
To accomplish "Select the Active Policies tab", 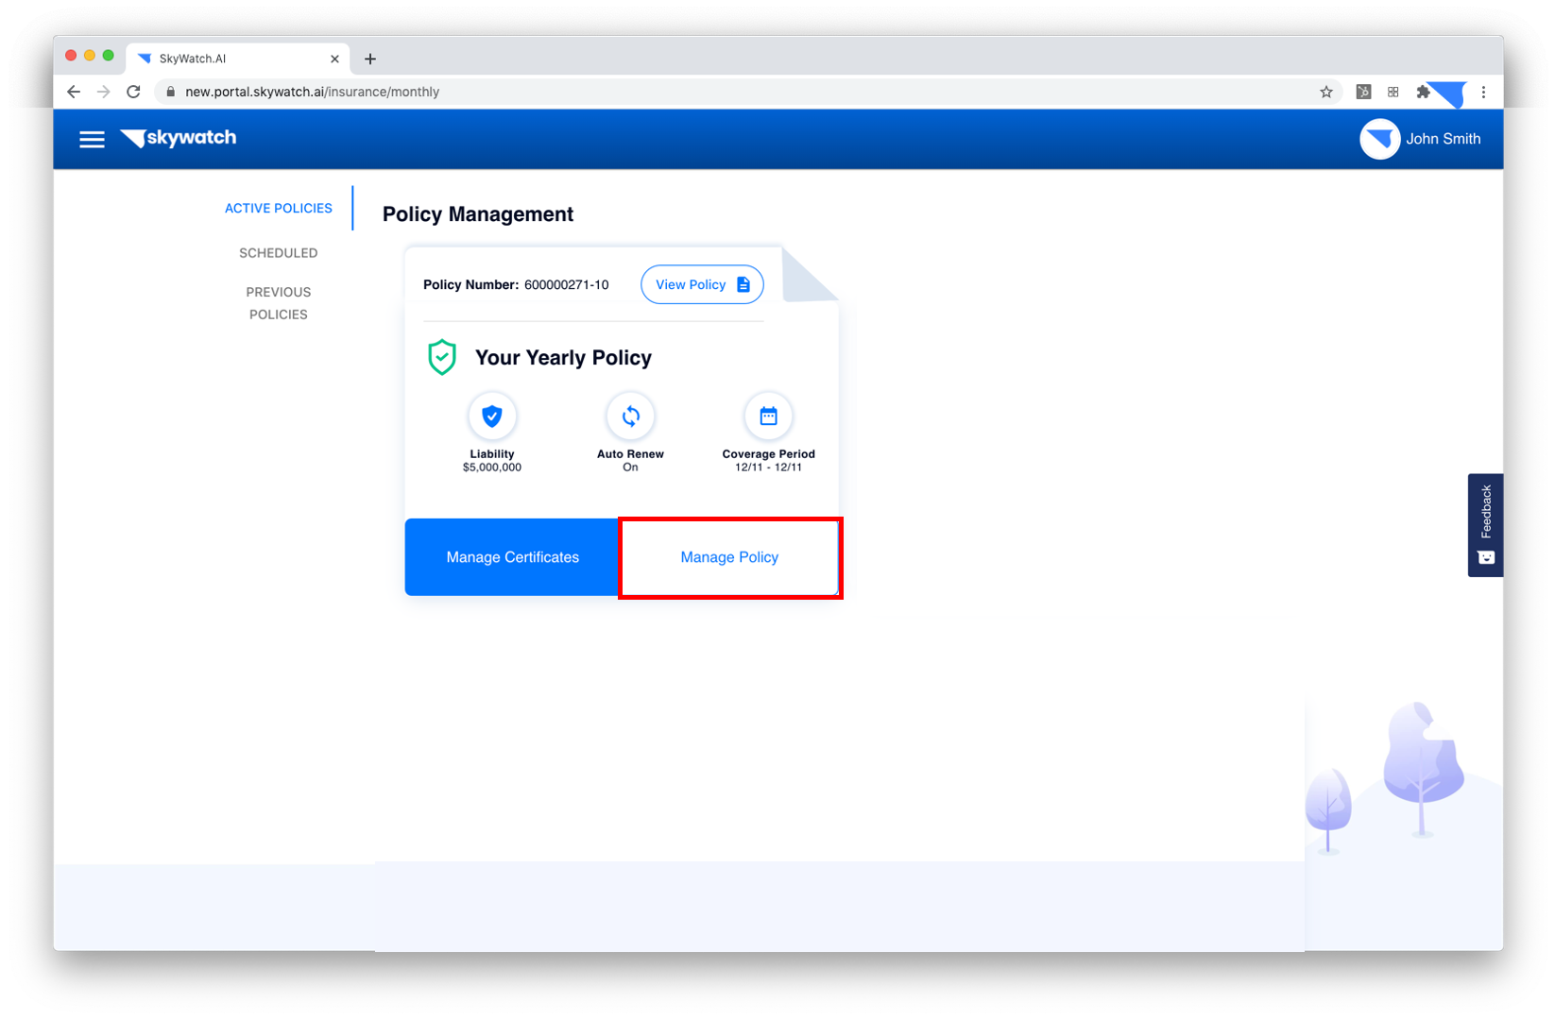I will click(x=279, y=208).
